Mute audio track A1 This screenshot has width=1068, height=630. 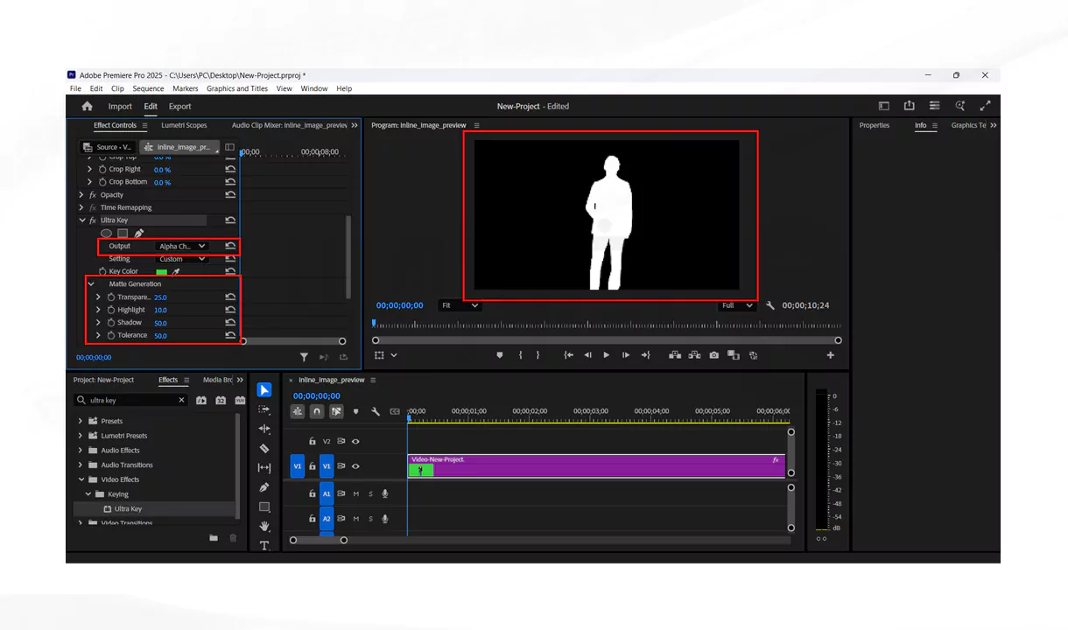355,494
